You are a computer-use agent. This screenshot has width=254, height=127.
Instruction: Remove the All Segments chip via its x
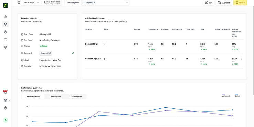(95, 3)
